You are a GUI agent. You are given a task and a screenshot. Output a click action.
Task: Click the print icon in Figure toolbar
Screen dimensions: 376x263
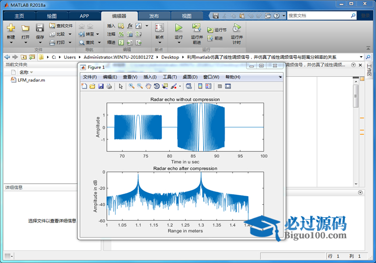click(x=109, y=86)
